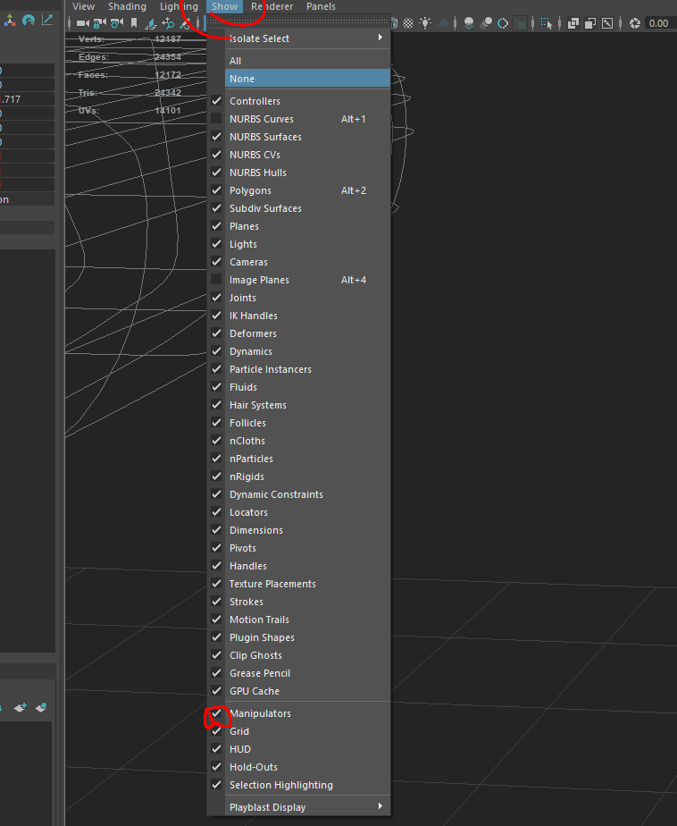
Task: Uncheck Controllers in the Show menu
Action: pyautogui.click(x=216, y=101)
